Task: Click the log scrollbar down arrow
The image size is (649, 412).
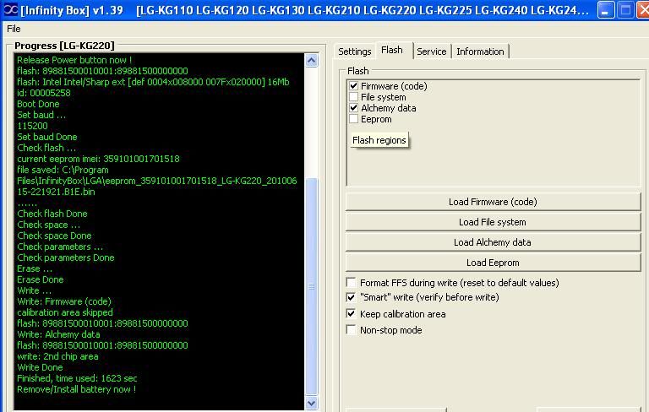Action: pyautogui.click(x=312, y=403)
